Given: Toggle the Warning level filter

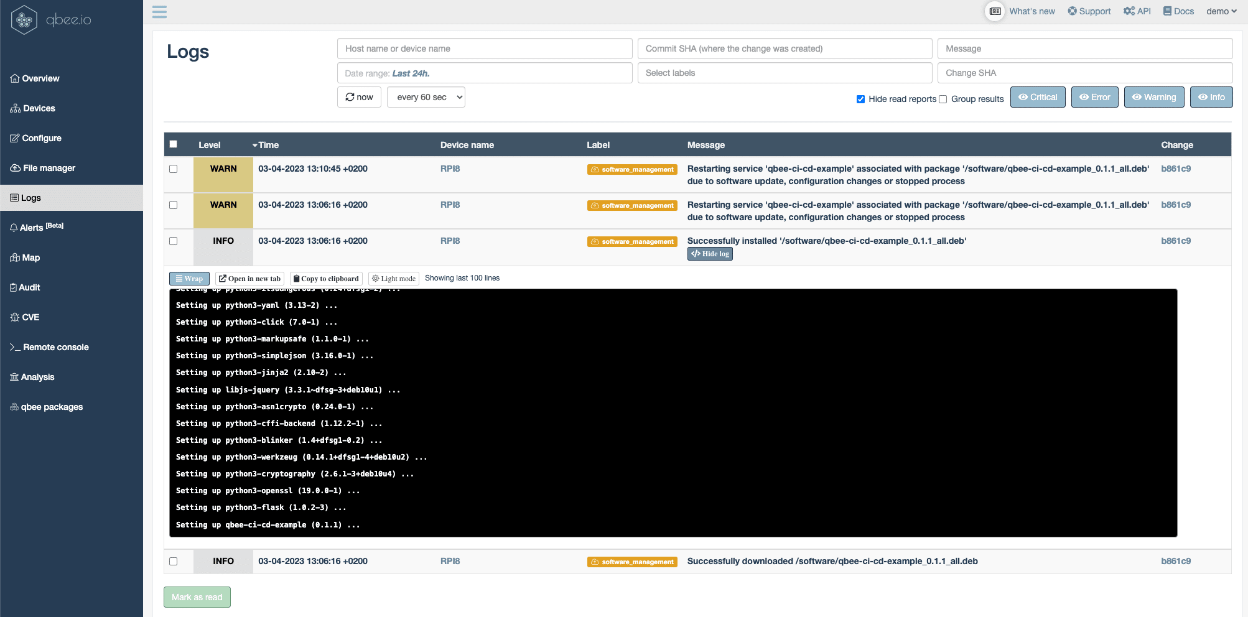Looking at the screenshot, I should pos(1153,97).
